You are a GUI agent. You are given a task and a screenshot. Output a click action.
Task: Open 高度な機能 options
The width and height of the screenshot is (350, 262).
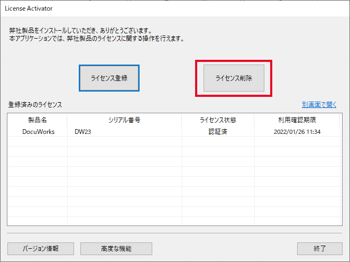(116, 249)
